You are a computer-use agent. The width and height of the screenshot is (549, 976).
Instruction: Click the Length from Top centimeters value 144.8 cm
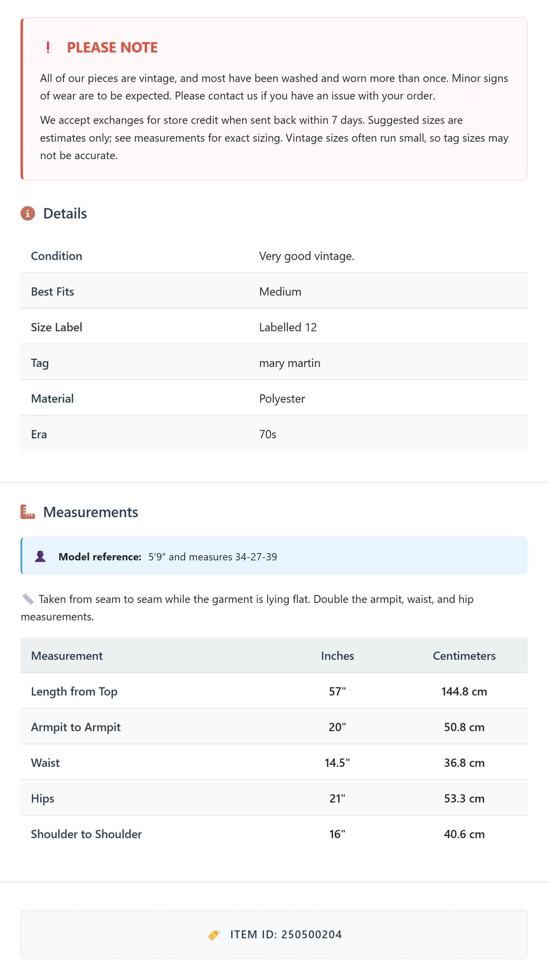pos(465,692)
